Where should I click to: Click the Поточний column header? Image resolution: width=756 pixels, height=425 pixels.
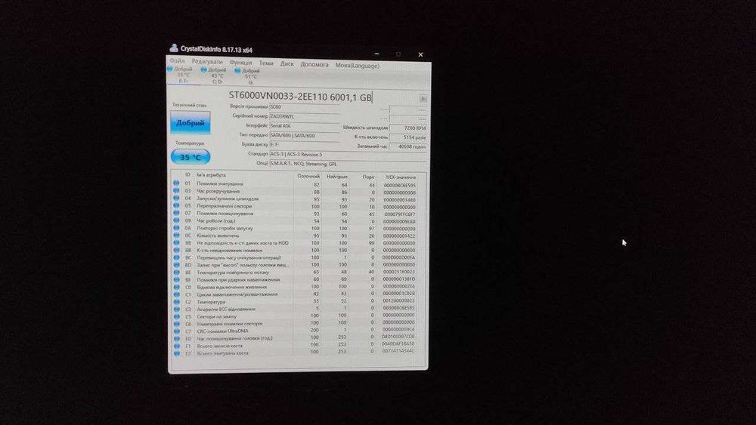[308, 177]
